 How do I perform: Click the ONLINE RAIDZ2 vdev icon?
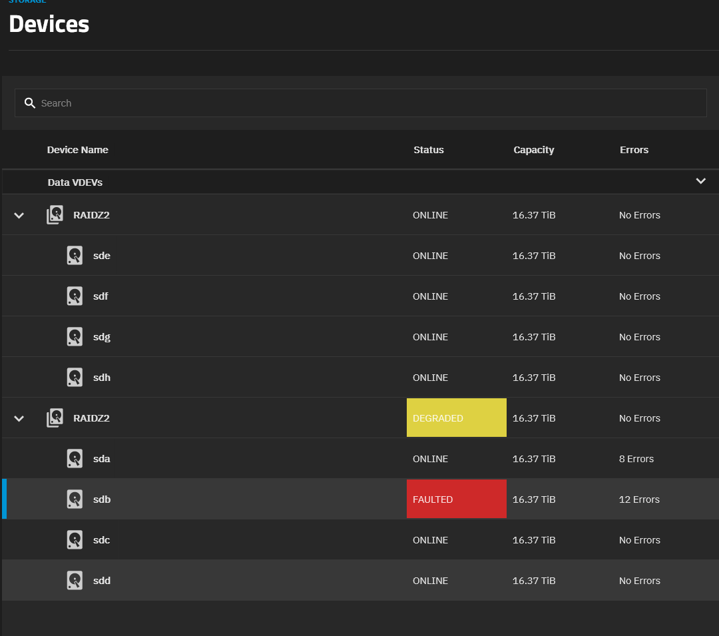(x=55, y=214)
